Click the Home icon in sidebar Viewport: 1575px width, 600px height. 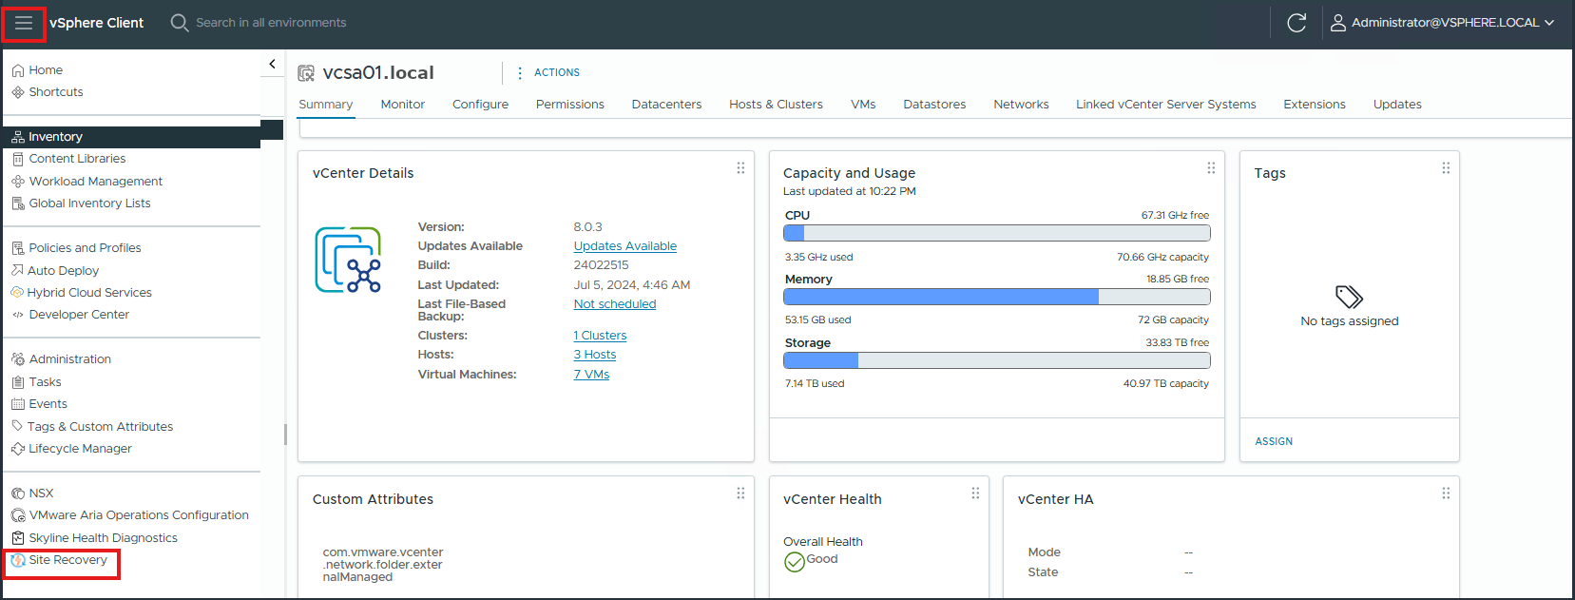[x=18, y=70]
